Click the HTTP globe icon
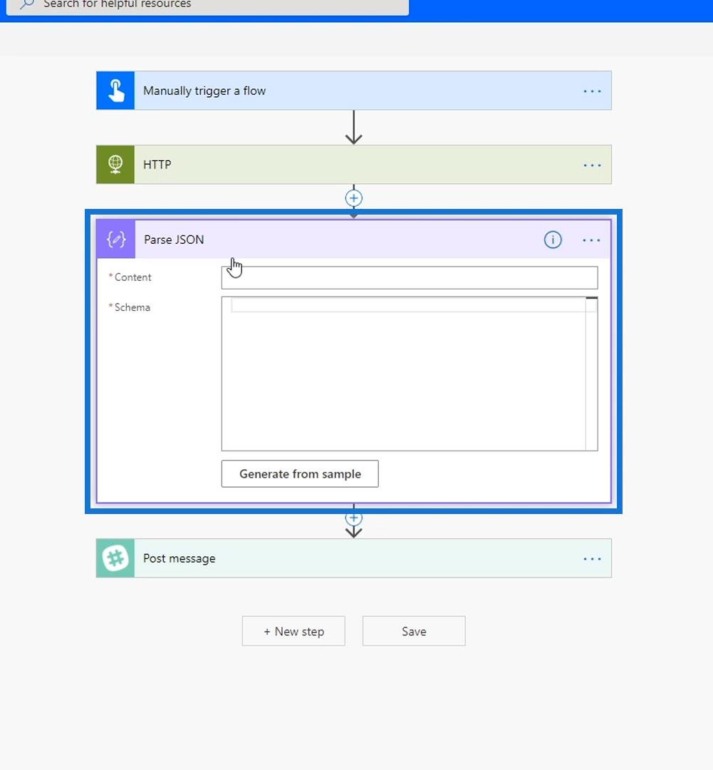 tap(115, 165)
